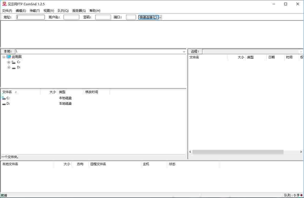Open the 传输(T) menu

click(x=35, y=11)
